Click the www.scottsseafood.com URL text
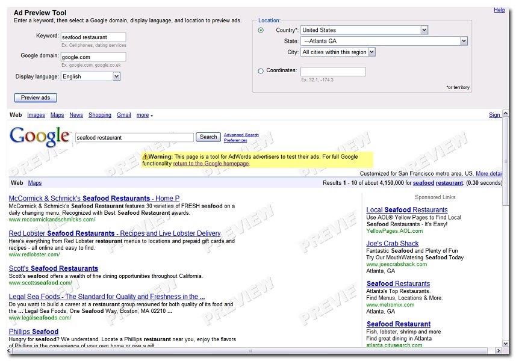 40,283
